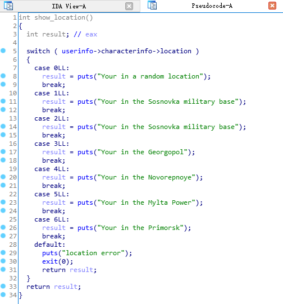Screen dimensions: 283x304
Task: Click "return result;" on line 31
Action: click(x=69, y=270)
